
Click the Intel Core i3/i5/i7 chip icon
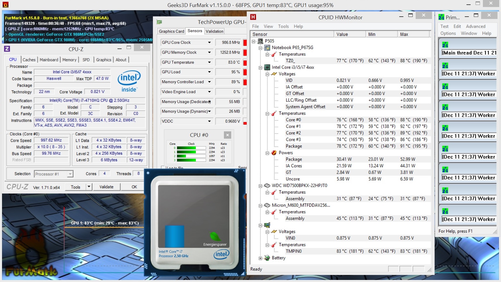pos(267,67)
